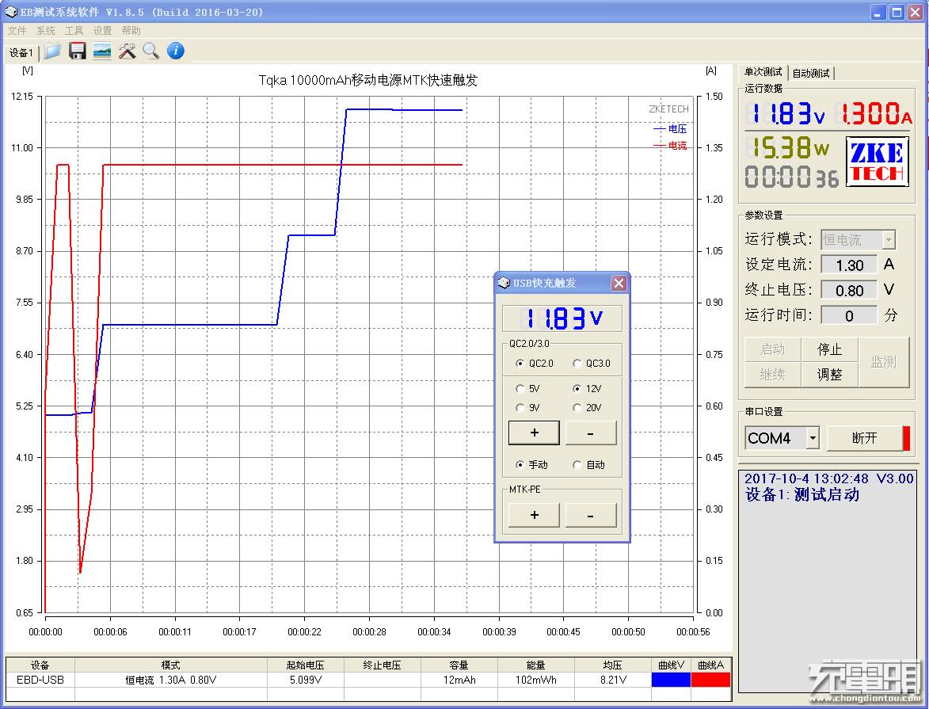The width and height of the screenshot is (929, 709).
Task: Click the 1.300A current readout
Action: pos(874,113)
